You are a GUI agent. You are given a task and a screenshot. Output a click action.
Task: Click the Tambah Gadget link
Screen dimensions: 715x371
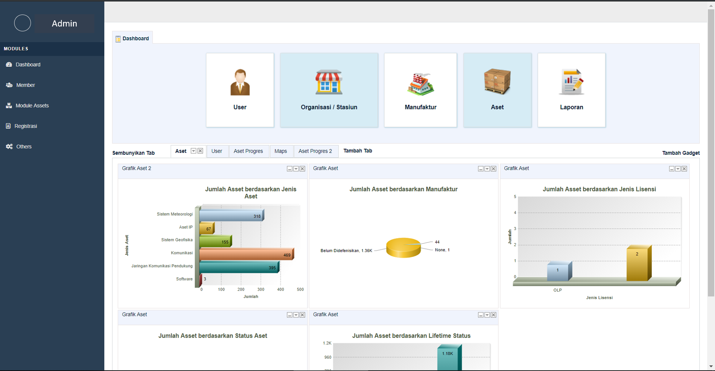(680, 153)
